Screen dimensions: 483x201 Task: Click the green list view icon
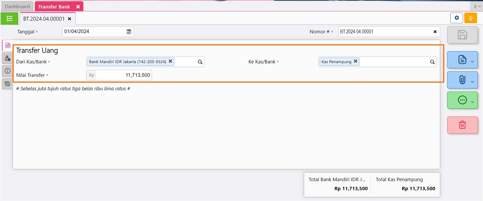(9, 19)
